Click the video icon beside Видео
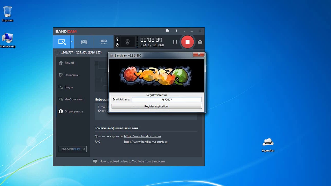This screenshot has width=331, height=186. click(61, 87)
